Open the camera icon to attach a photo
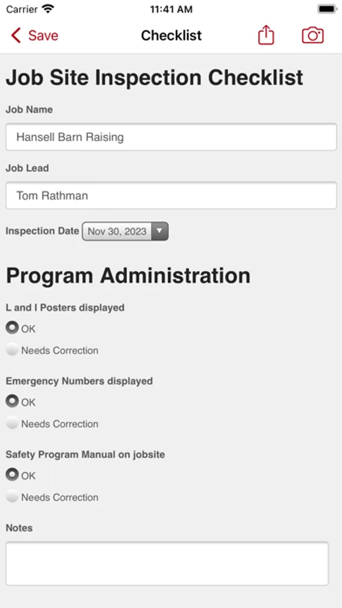Screen dimensions: 342x608 312,35
